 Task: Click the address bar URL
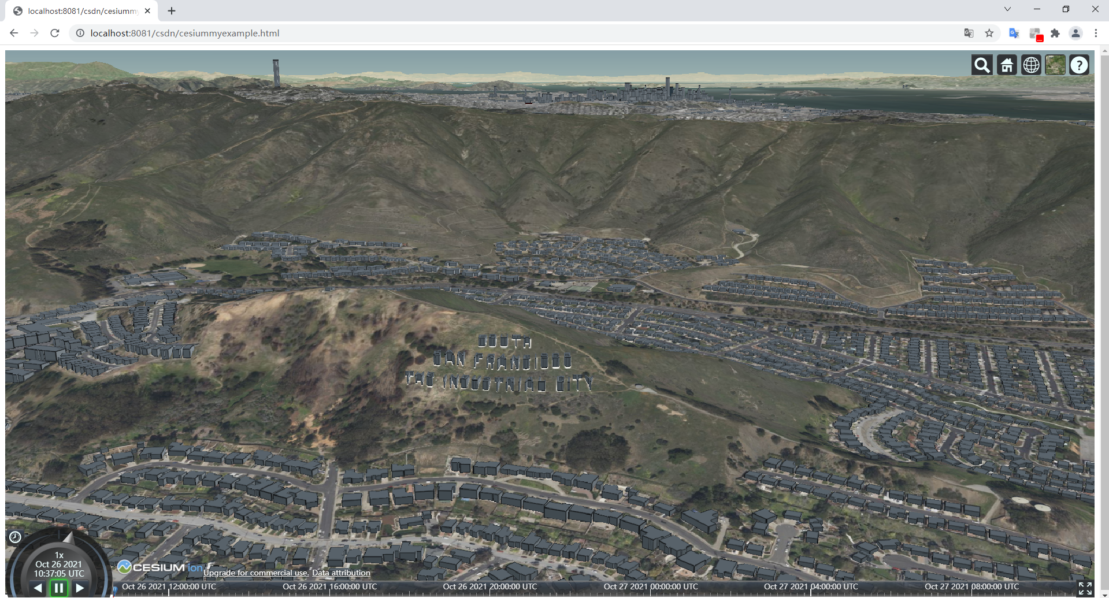coord(185,33)
